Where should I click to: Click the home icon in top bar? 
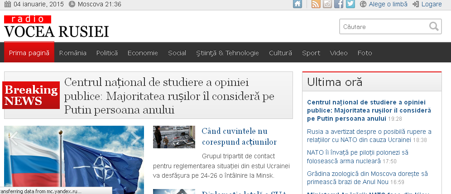(297, 5)
